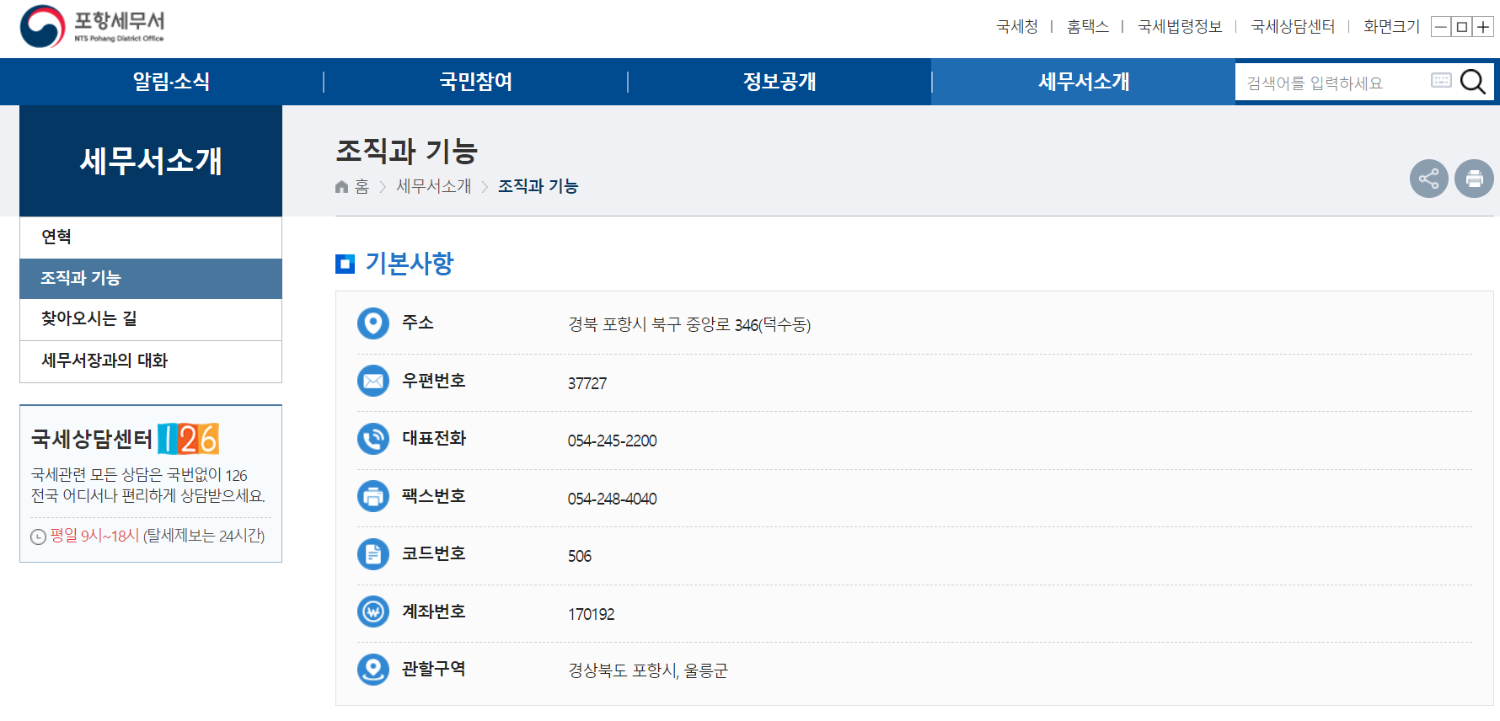Increase screen size with plus button
This screenshot has height=721, width=1500.
point(1483,27)
